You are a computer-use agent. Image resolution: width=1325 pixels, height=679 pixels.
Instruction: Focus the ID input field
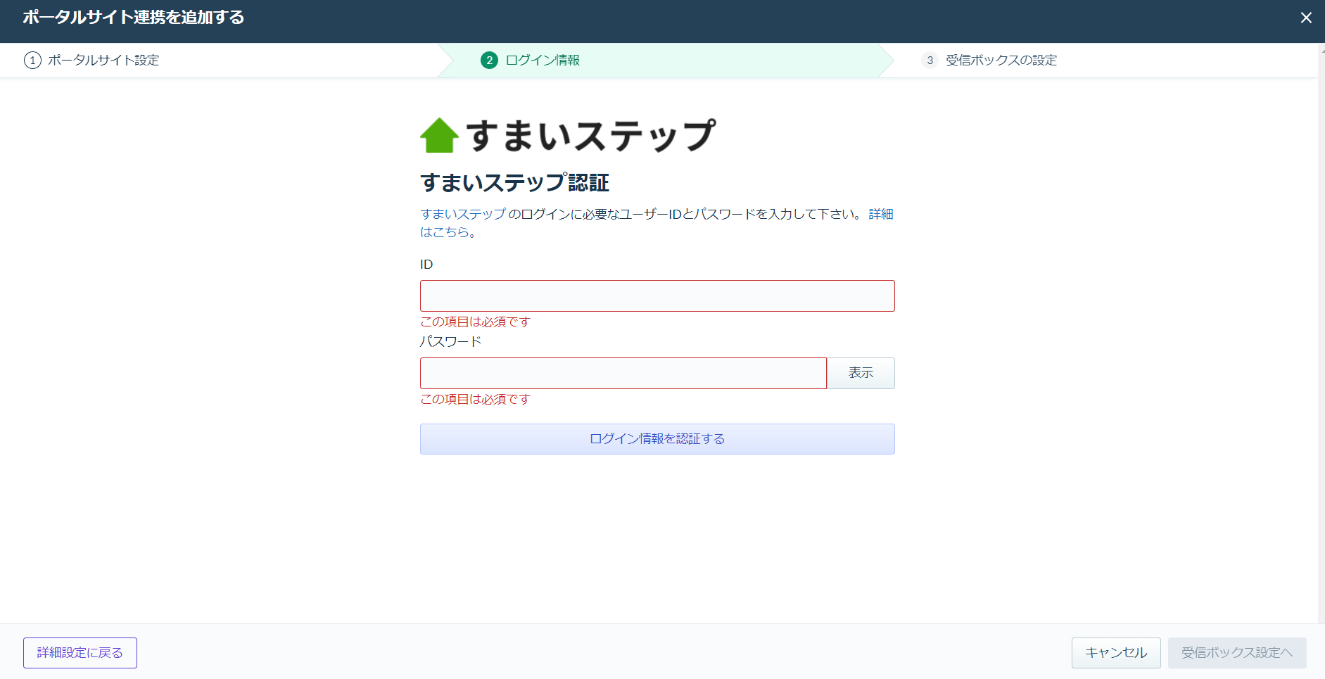click(x=657, y=296)
